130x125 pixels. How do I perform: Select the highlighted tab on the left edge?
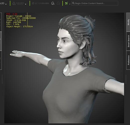(x=1, y=41)
